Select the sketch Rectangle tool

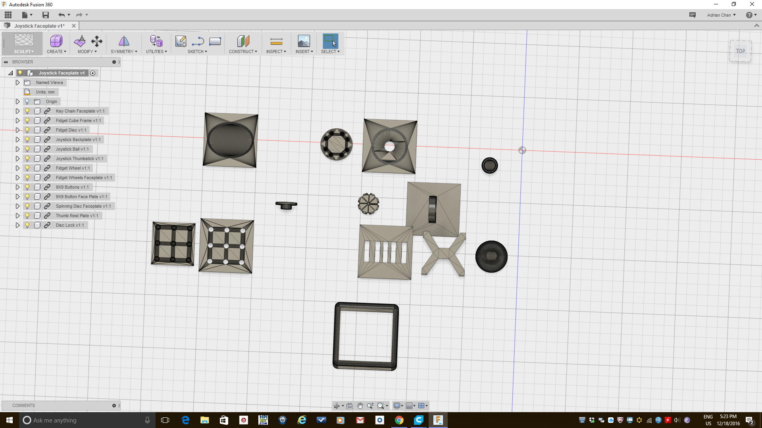click(x=215, y=41)
